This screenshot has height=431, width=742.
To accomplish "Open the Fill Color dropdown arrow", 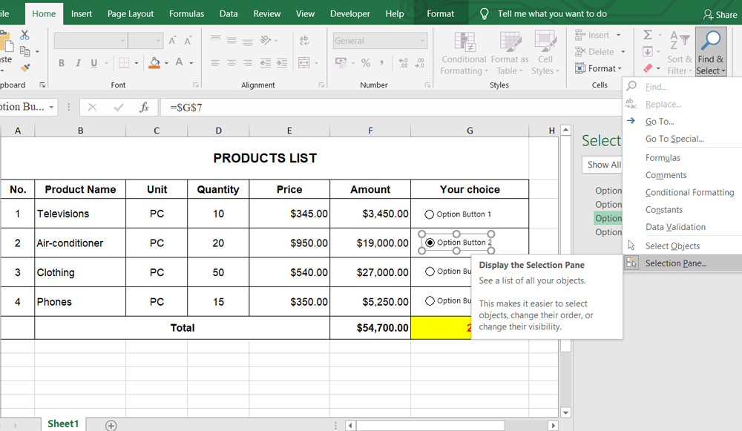I will pos(166,63).
